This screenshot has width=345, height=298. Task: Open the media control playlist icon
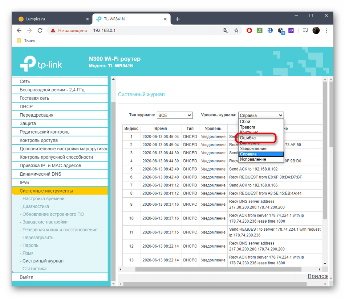(x=306, y=30)
